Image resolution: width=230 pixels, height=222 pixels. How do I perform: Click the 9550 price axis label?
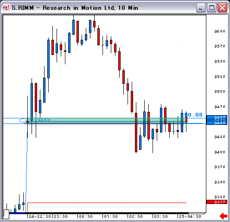click(220, 62)
